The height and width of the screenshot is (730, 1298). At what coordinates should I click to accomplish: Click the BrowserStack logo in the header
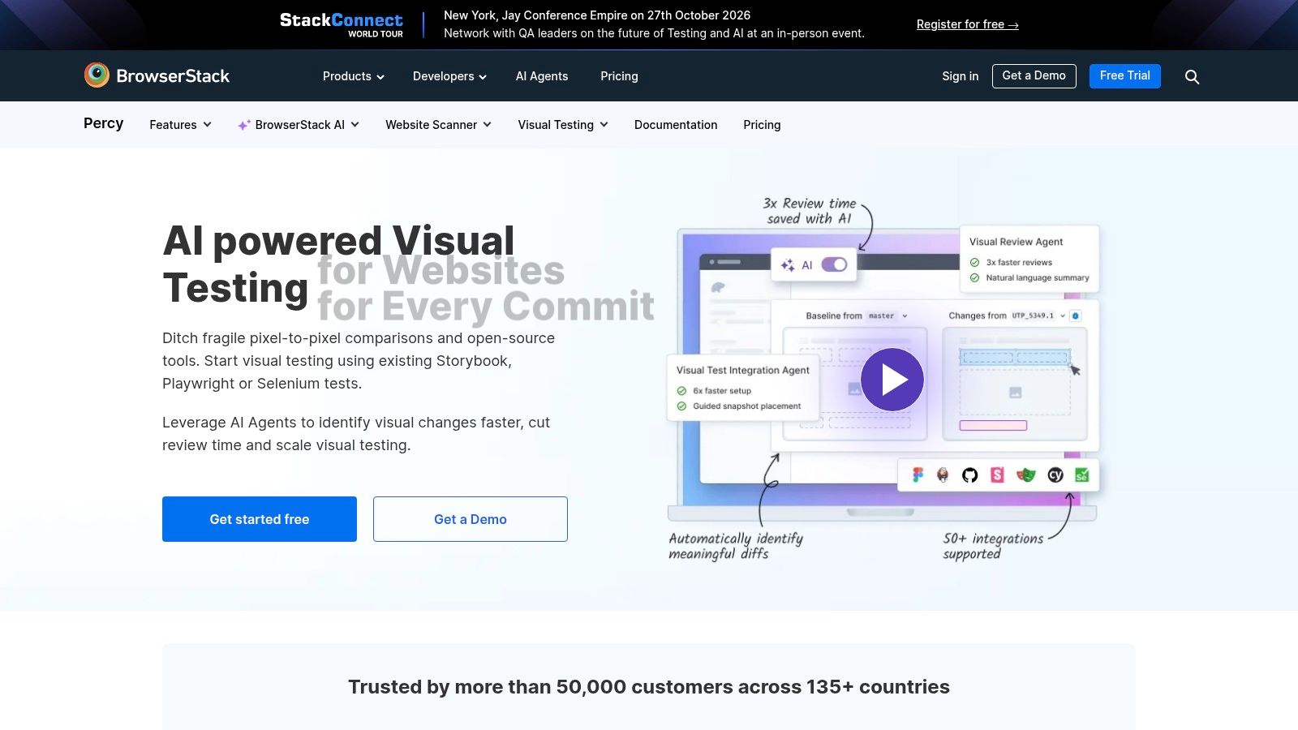click(157, 75)
